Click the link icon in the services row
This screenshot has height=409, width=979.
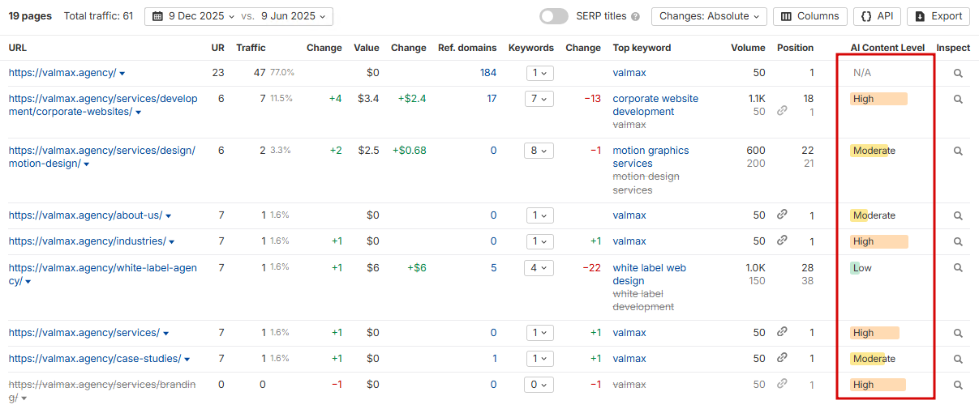(782, 332)
